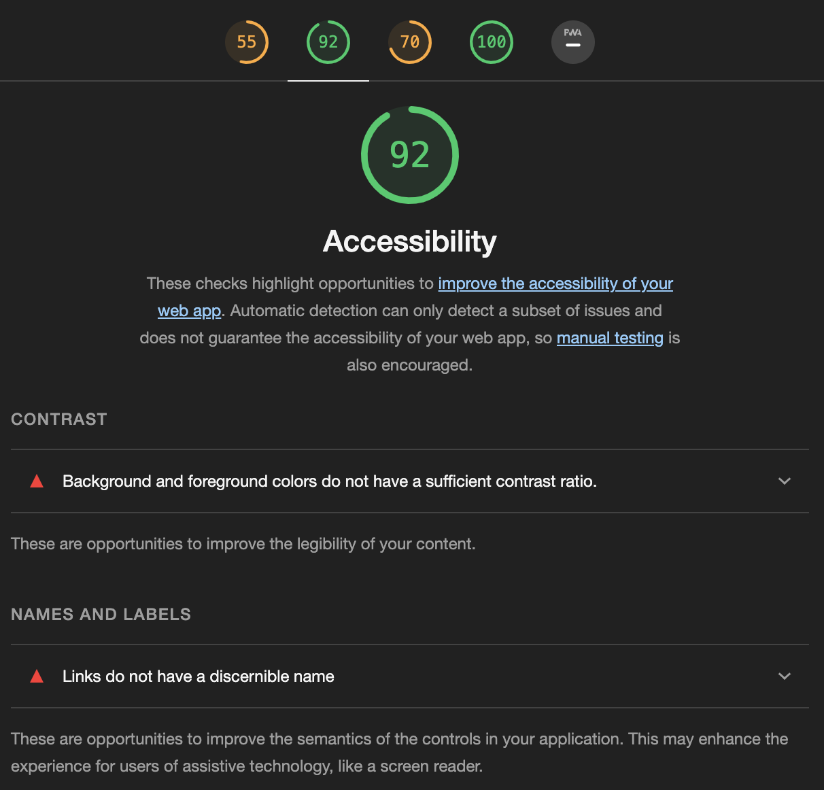Viewport: 824px width, 790px height.
Task: Click the chevron on the contrast audit row
Action: tap(784, 481)
